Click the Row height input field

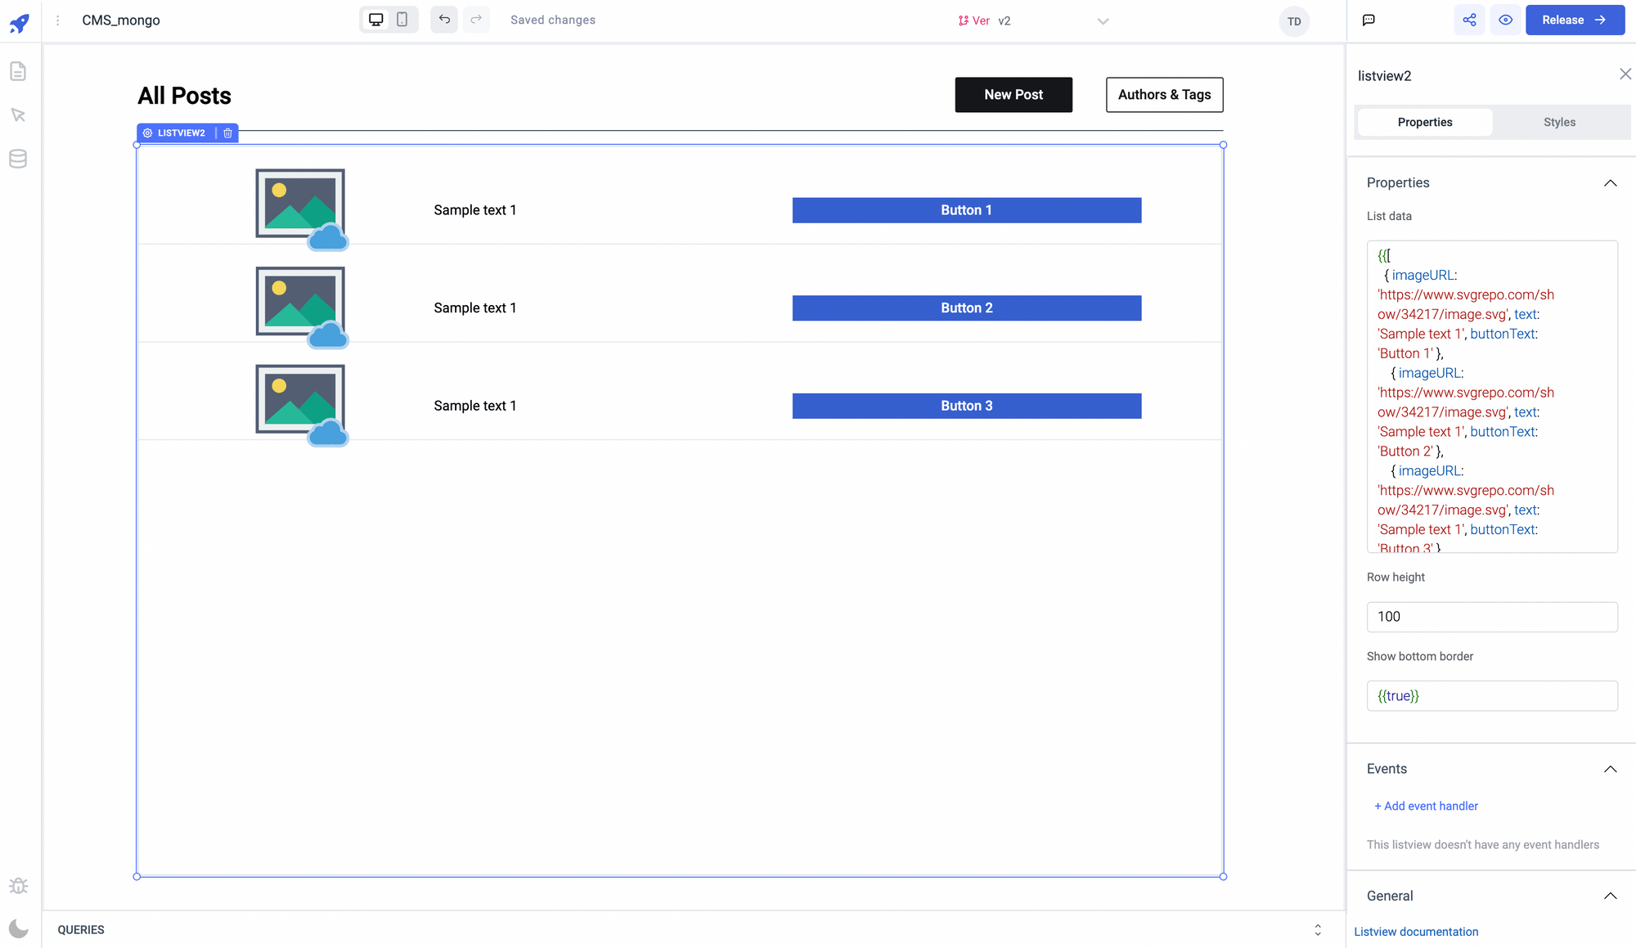[1491, 617]
